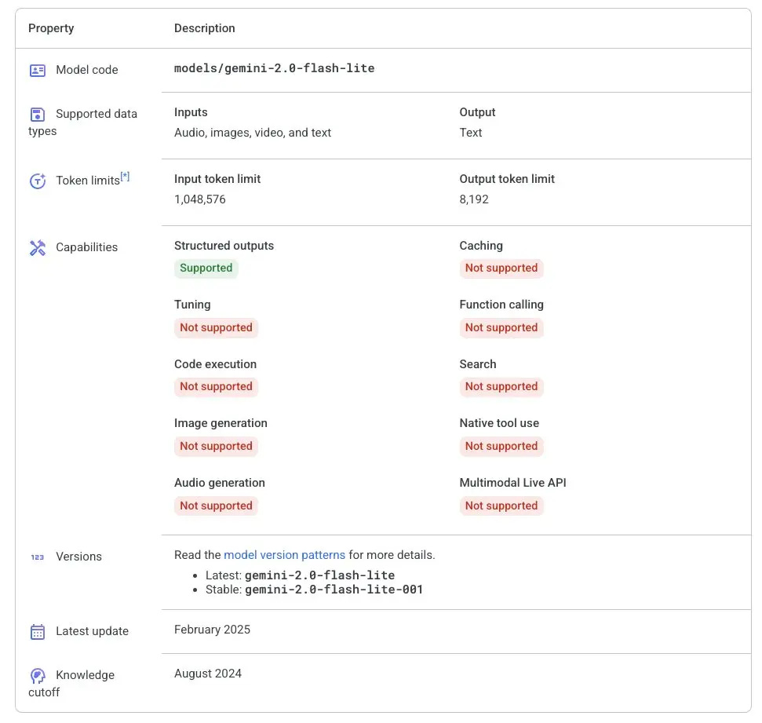This screenshot has width=762, height=723.
Task: Click the Multimodal Live API label
Action: pos(512,483)
